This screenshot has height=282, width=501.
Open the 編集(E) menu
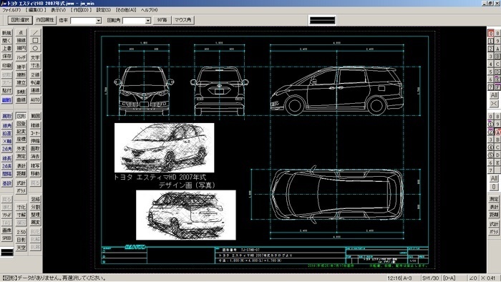pos(36,10)
